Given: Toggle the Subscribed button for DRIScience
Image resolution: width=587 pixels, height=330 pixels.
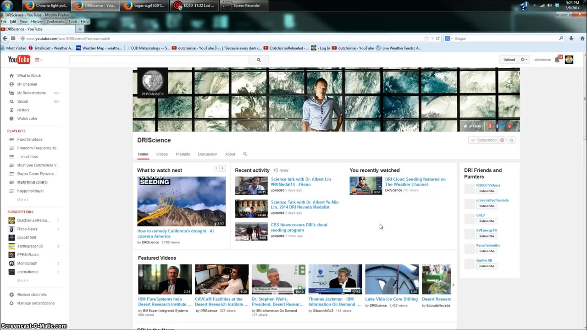Looking at the screenshot, I should [x=483, y=140].
